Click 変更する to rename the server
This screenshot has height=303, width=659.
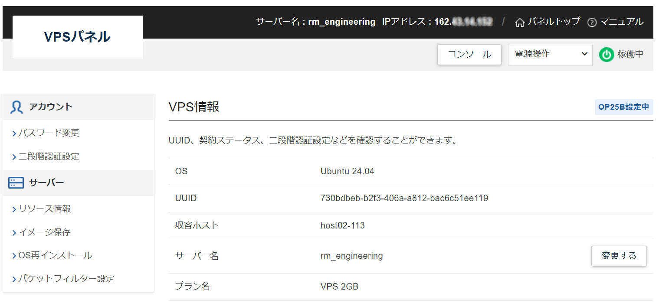pos(619,256)
